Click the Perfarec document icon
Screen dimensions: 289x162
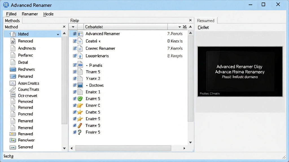coord(13,55)
